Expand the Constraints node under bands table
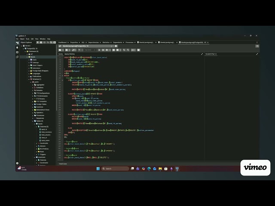Screen dimensions: 275x206 click(37, 143)
